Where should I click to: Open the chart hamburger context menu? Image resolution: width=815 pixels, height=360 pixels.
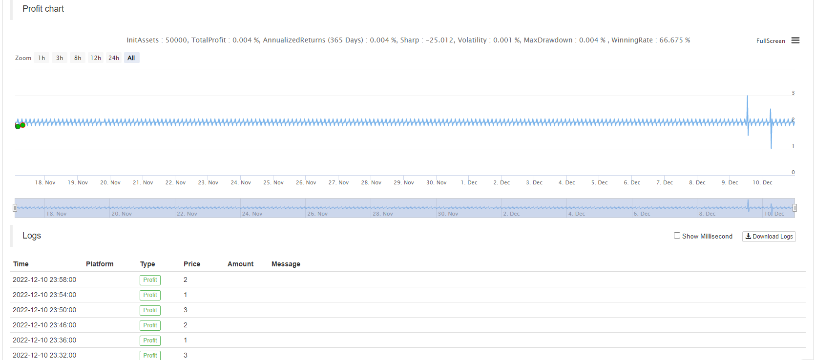point(795,40)
